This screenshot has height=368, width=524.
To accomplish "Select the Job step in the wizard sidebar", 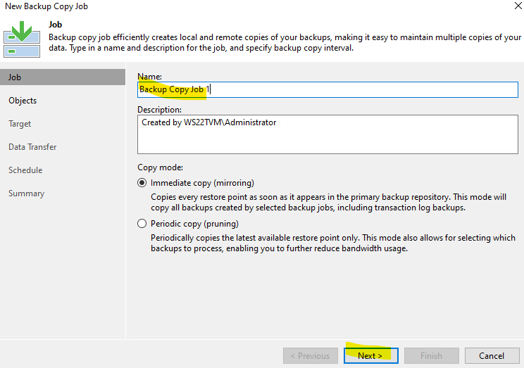I will (x=15, y=77).
